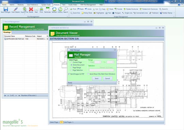Expand the Image Management group launcher
Image resolution: width=184 pixels, height=130 pixels.
(x=174, y=17)
